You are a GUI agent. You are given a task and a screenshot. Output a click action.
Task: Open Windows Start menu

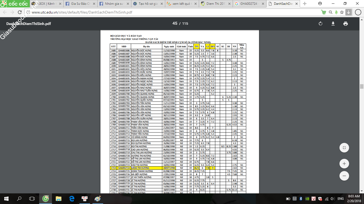click(6, 198)
